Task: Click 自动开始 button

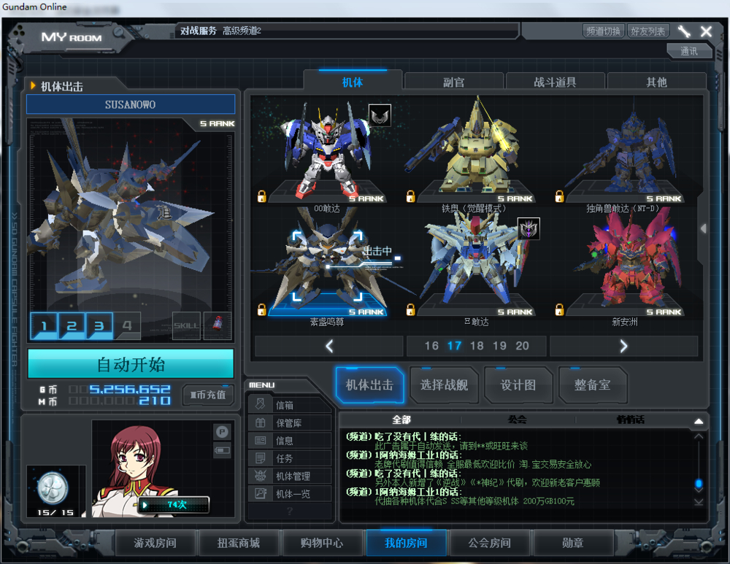Action: pyautogui.click(x=131, y=364)
